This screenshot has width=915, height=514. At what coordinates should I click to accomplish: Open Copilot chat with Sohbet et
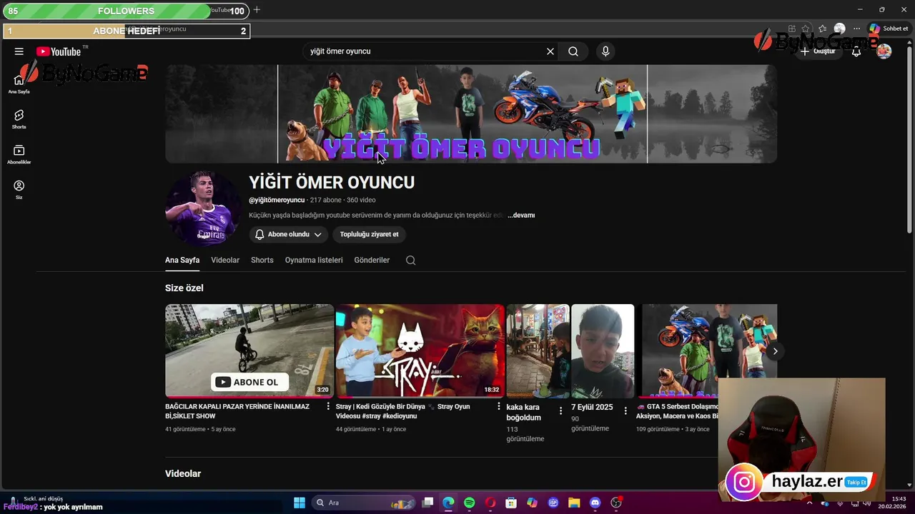889,29
